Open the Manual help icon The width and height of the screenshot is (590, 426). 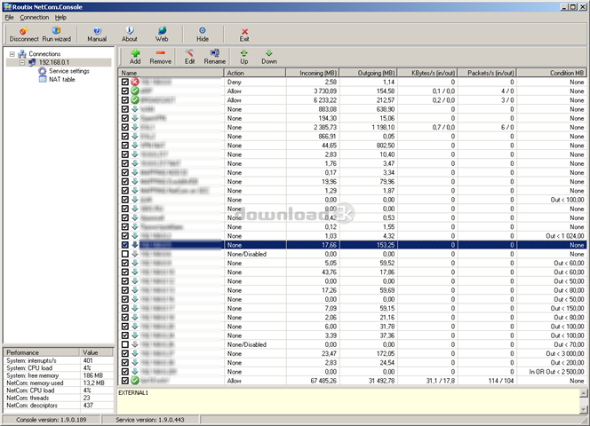(x=97, y=31)
